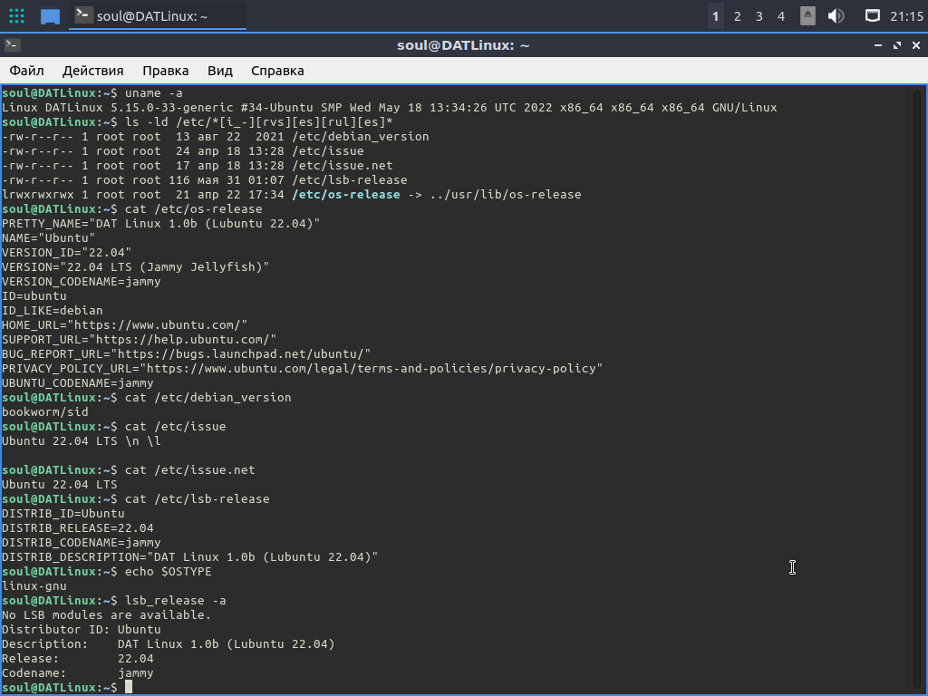Switch to workspace 1
Screen dimensions: 928x696
click(x=716, y=16)
